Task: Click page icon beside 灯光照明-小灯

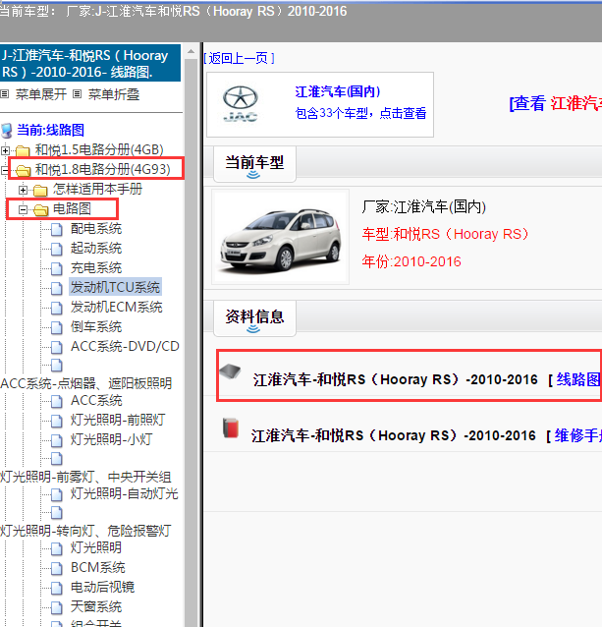Action: point(57,440)
